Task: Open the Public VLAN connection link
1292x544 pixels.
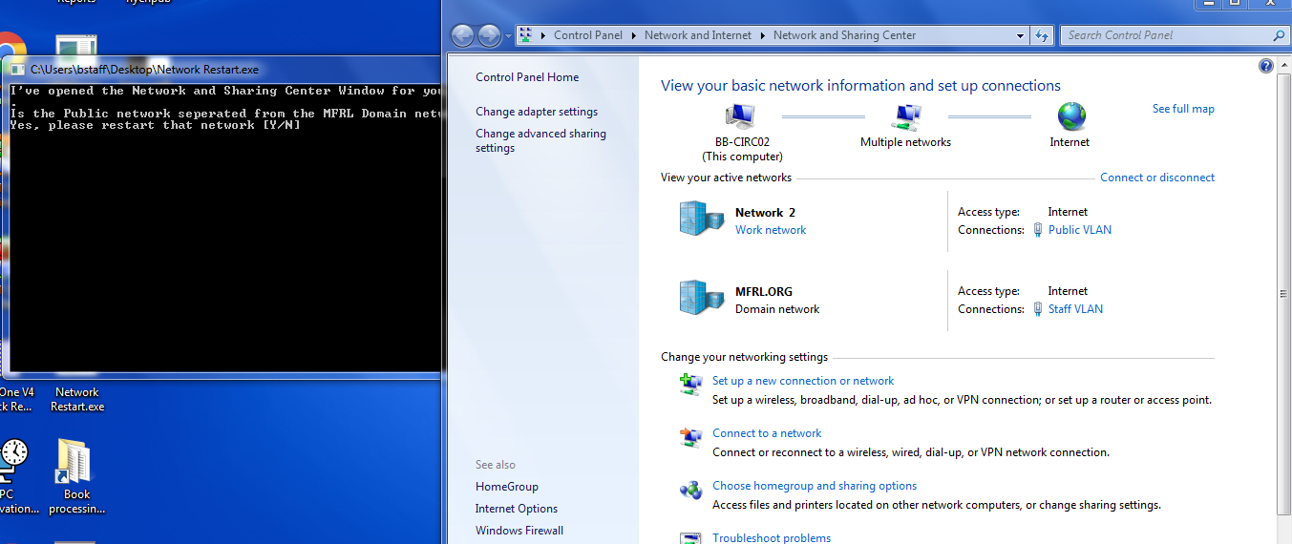Action: pos(1079,230)
